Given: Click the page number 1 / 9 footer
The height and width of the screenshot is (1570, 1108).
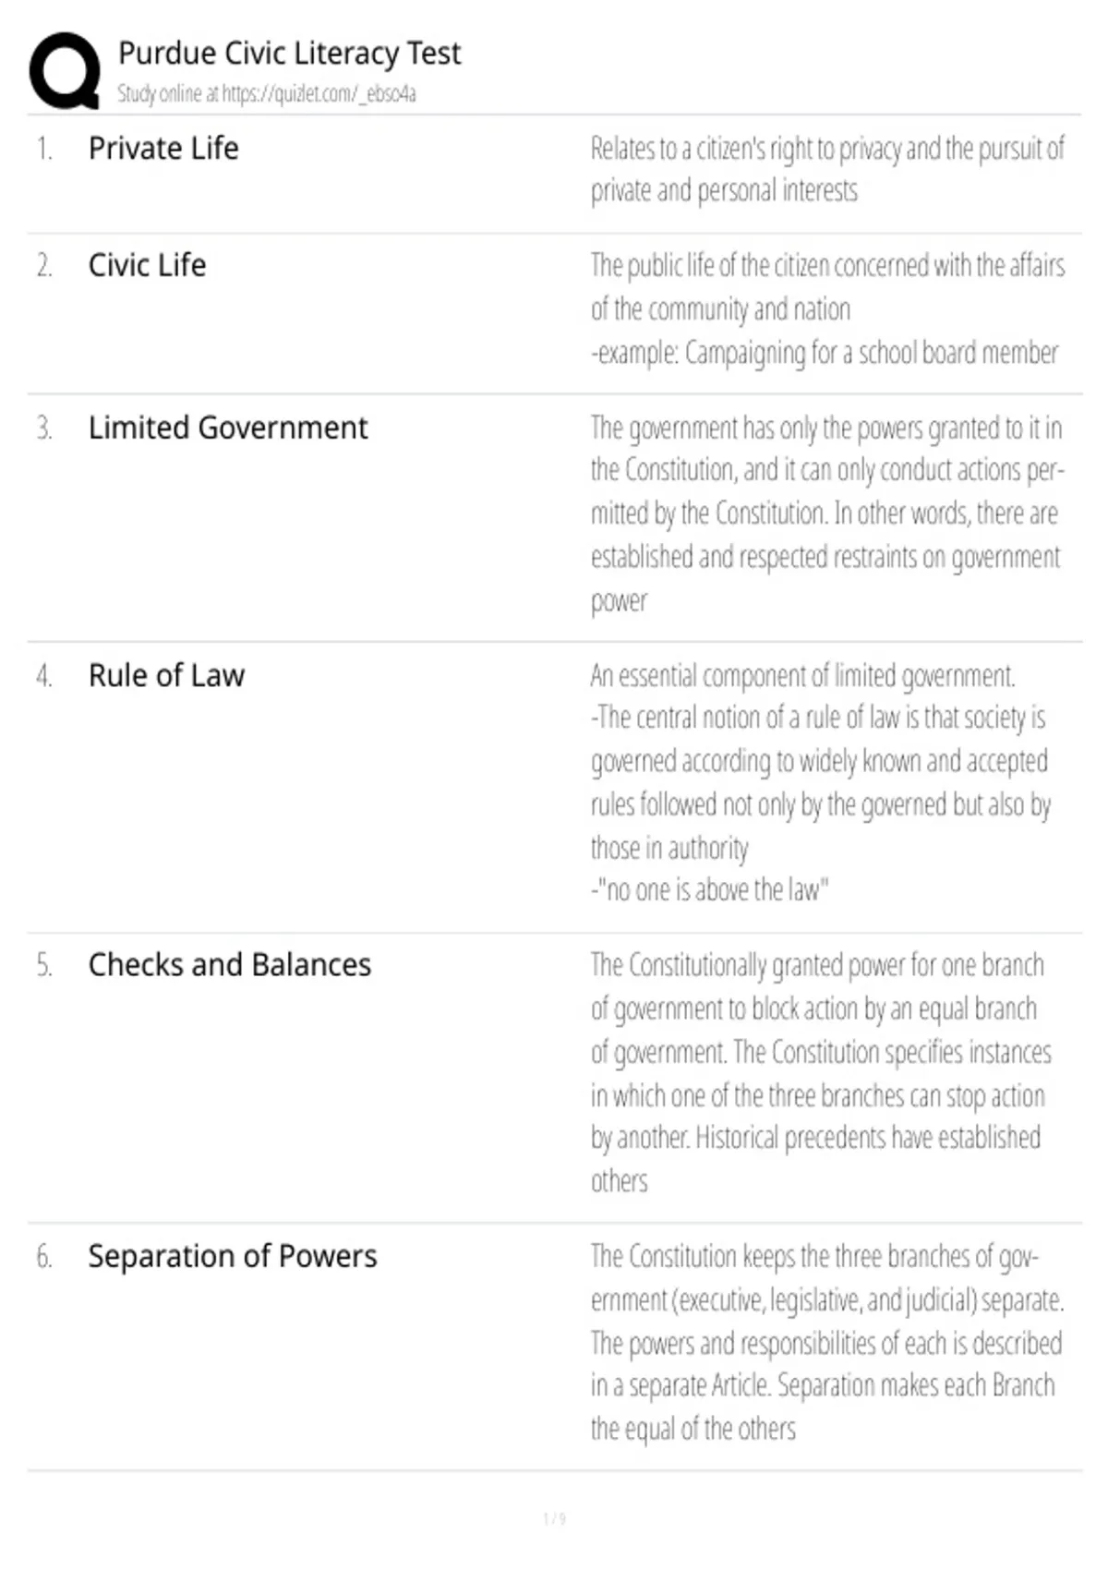Looking at the screenshot, I should click(x=554, y=1518).
